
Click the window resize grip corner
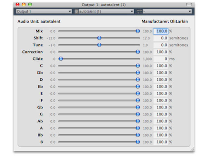click(192, 149)
